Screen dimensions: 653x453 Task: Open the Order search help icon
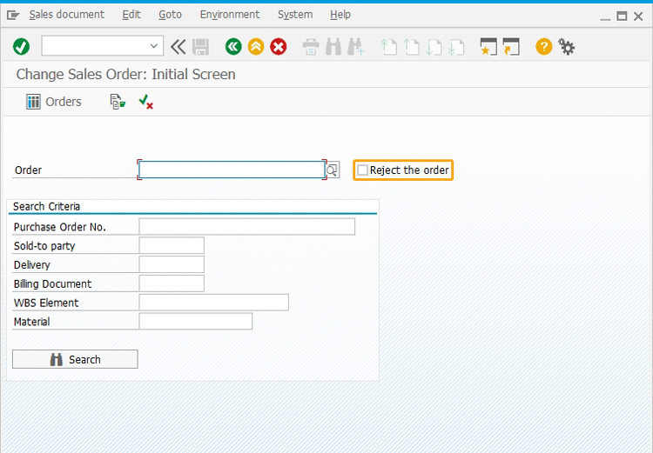click(x=333, y=170)
